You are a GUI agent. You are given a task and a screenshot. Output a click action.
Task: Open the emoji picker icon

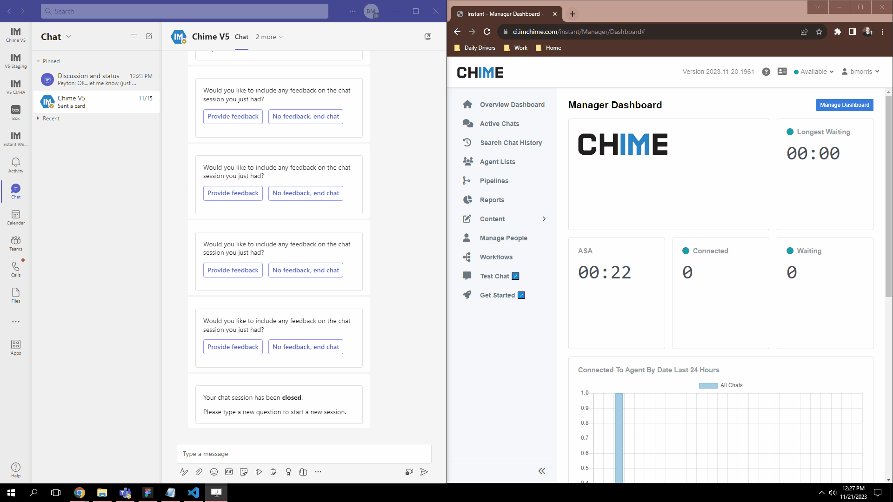tap(214, 472)
